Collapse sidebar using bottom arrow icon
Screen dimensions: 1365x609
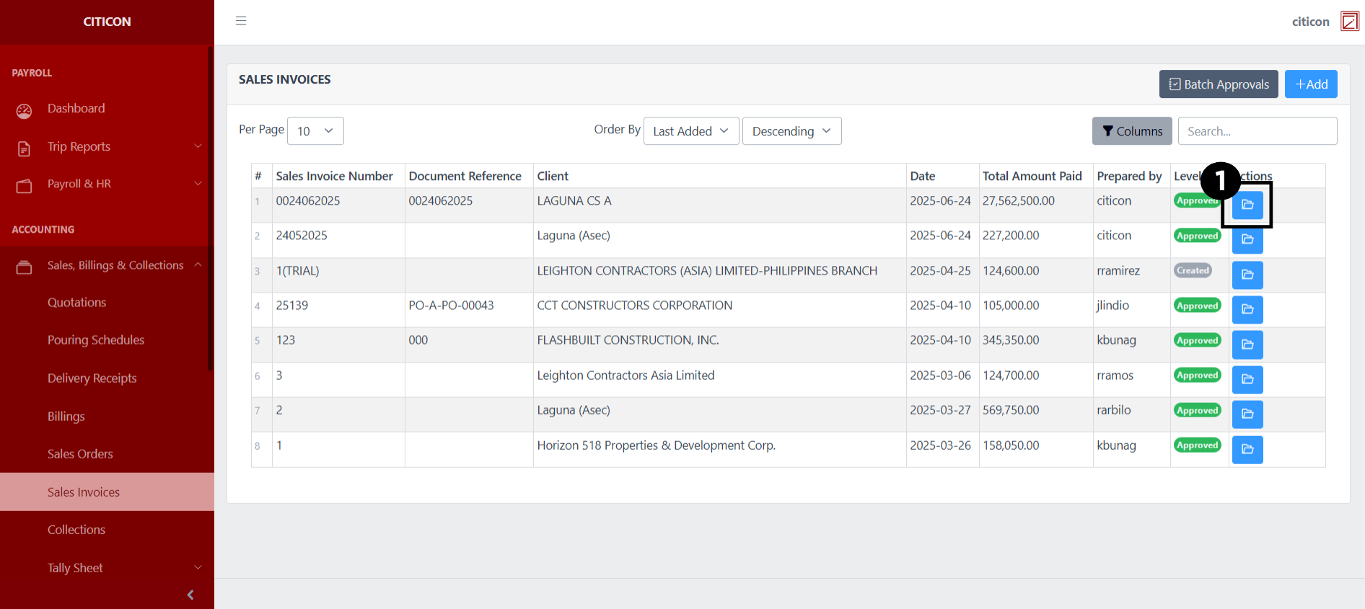click(x=190, y=595)
